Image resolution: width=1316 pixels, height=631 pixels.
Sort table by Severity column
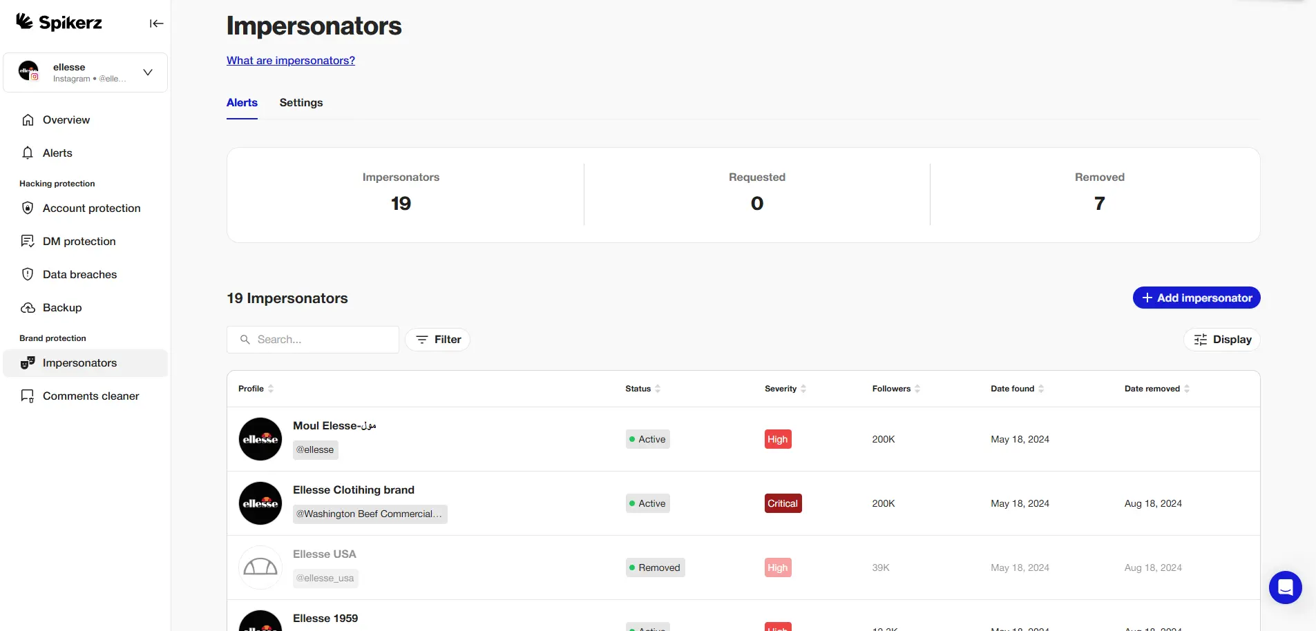pyautogui.click(x=785, y=389)
